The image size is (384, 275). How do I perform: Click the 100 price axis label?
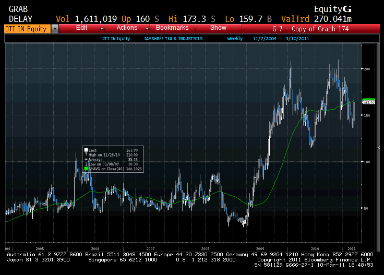[x=367, y=162]
